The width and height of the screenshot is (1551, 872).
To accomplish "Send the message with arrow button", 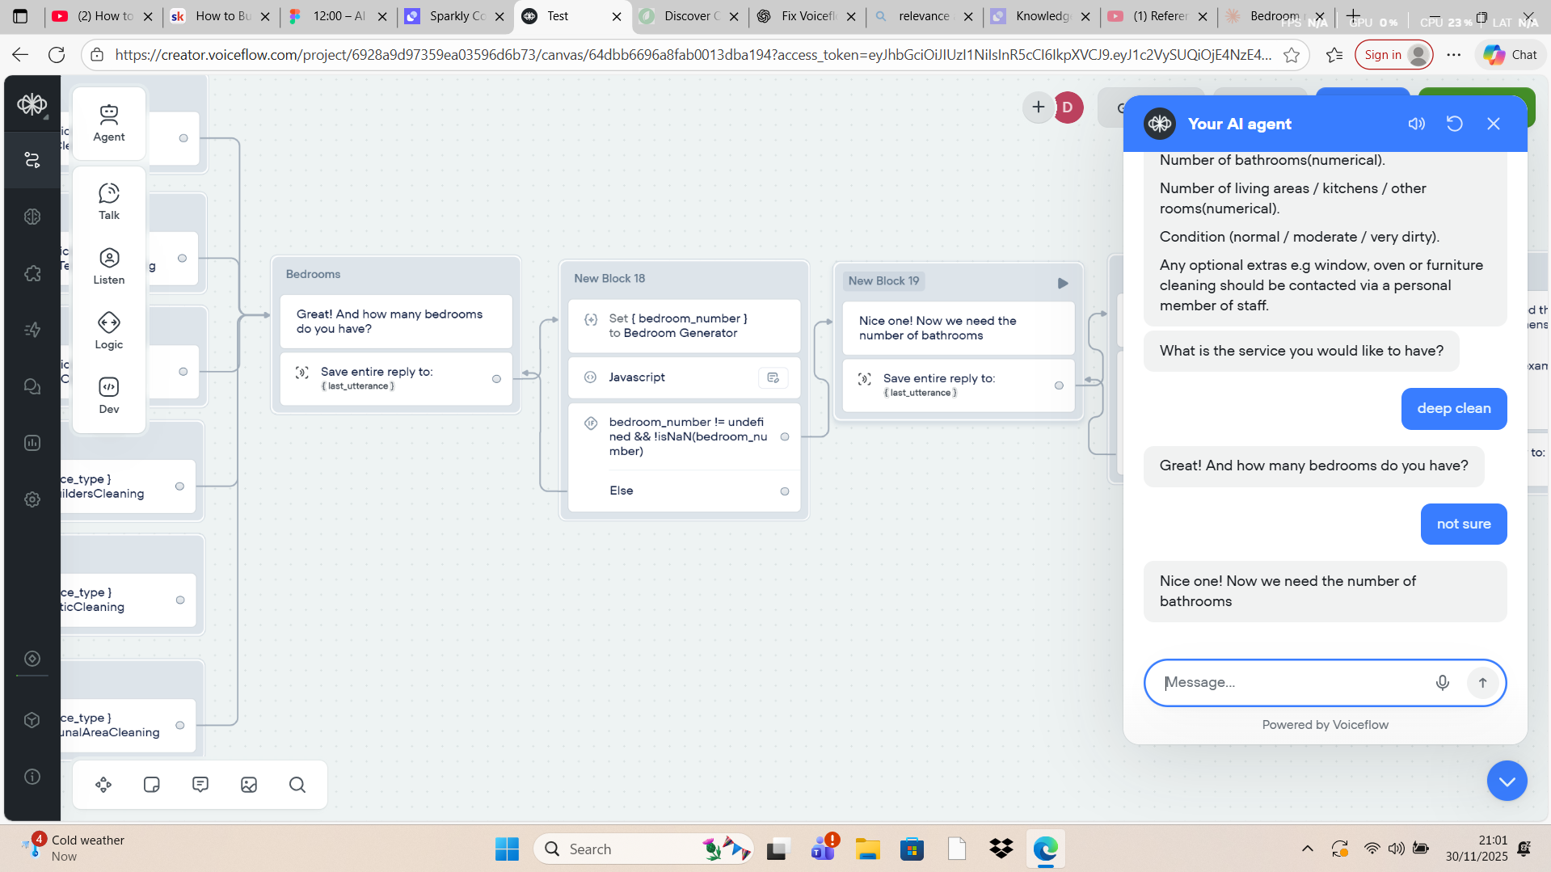I will click(x=1483, y=683).
